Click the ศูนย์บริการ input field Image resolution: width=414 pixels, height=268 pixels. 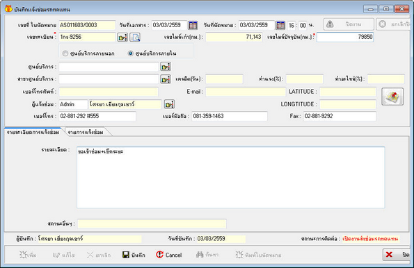pyautogui.click(x=109, y=67)
